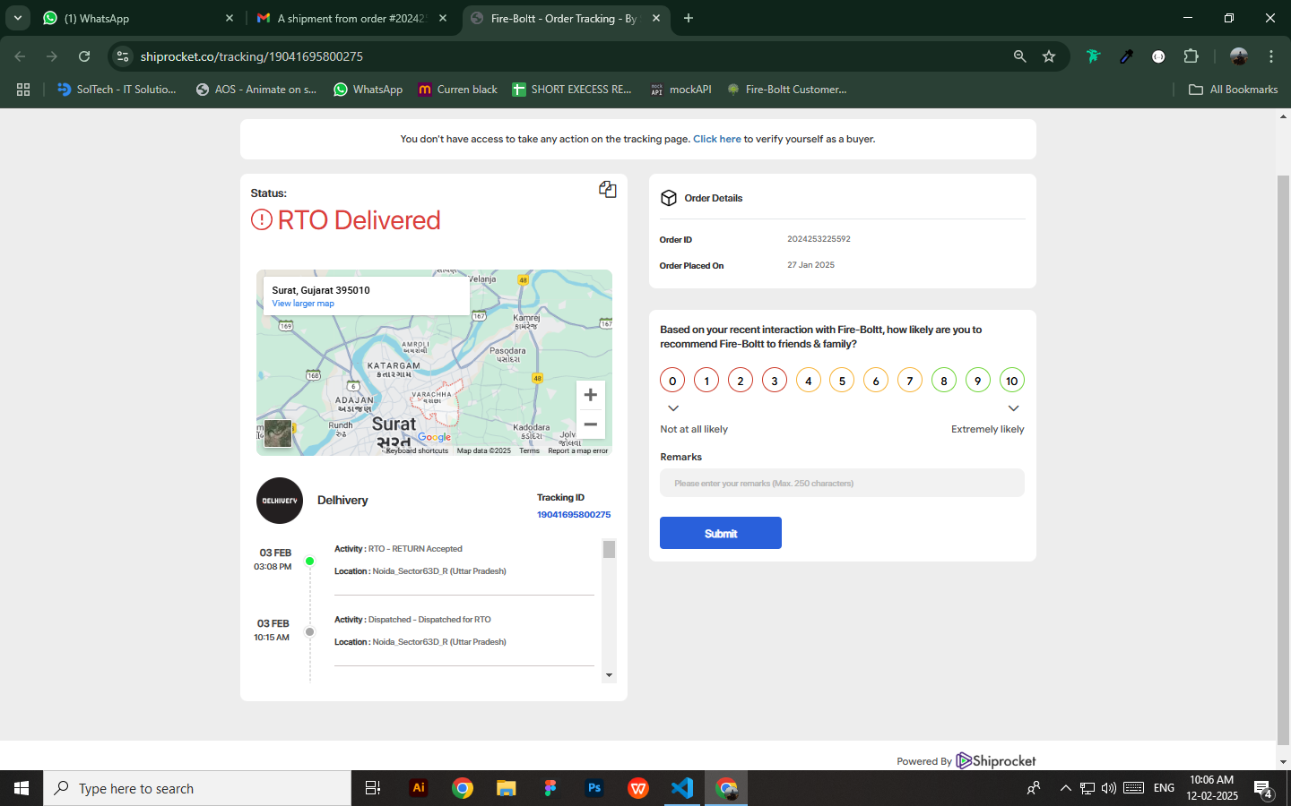The height and width of the screenshot is (806, 1291).
Task: Launch Photoshop from the taskbar
Action: [x=594, y=788]
